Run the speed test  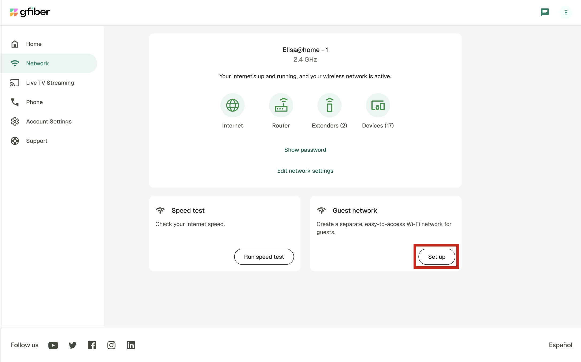(264, 257)
